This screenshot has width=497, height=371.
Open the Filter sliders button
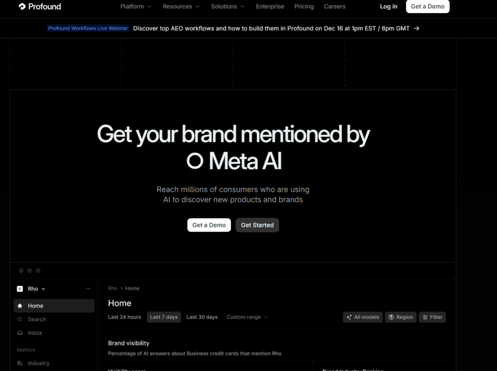pyautogui.click(x=432, y=317)
